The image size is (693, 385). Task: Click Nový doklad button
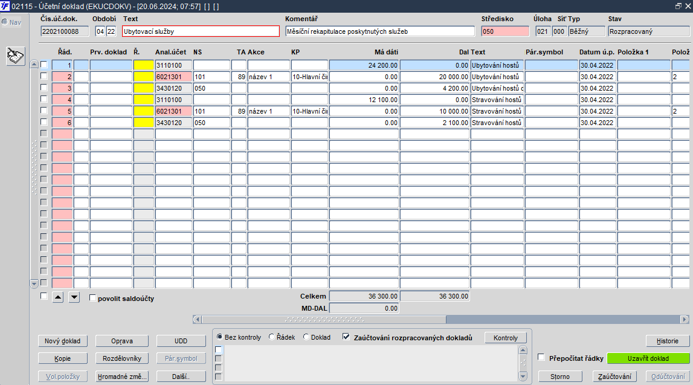[63, 341]
